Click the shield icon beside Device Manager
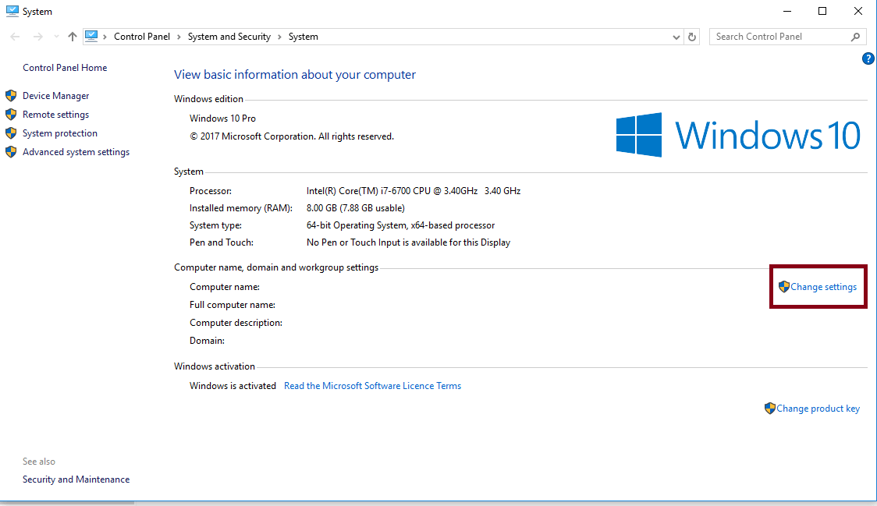This screenshot has height=506, width=877. (x=11, y=95)
